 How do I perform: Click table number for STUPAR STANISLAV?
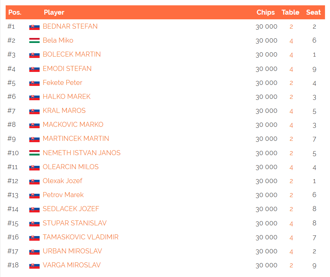291,224
